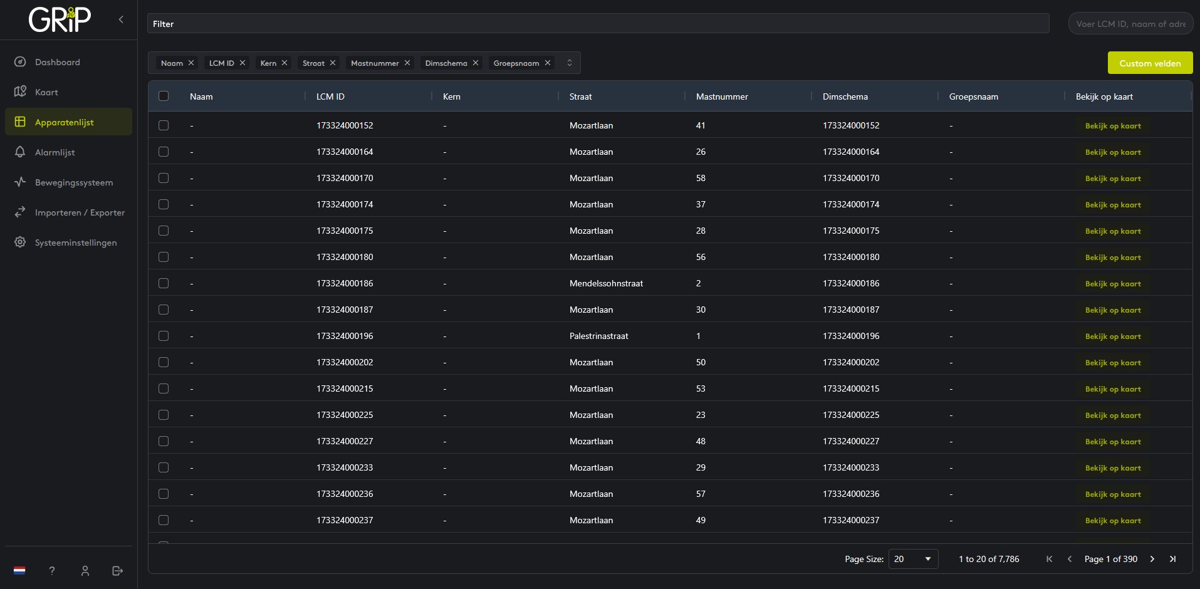Click the Kaart map icon in sidebar
This screenshot has width=1200, height=589.
(x=20, y=91)
